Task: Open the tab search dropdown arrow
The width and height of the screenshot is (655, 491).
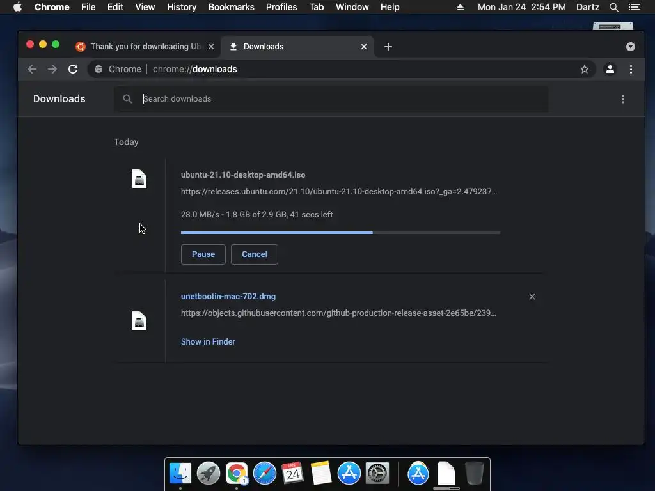Action: tap(630, 47)
